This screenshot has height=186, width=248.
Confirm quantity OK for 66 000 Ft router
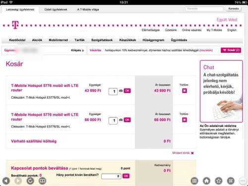point(127,120)
